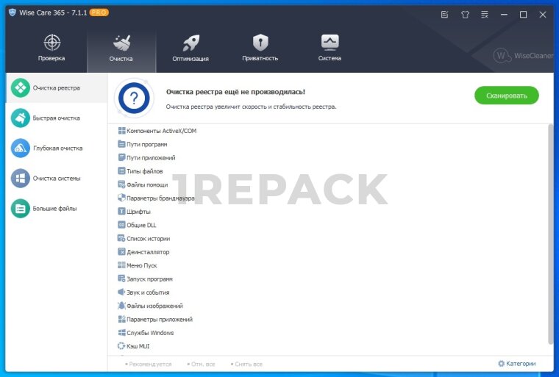
Task: Switch to the Проверка tab
Action: pyautogui.click(x=51, y=48)
